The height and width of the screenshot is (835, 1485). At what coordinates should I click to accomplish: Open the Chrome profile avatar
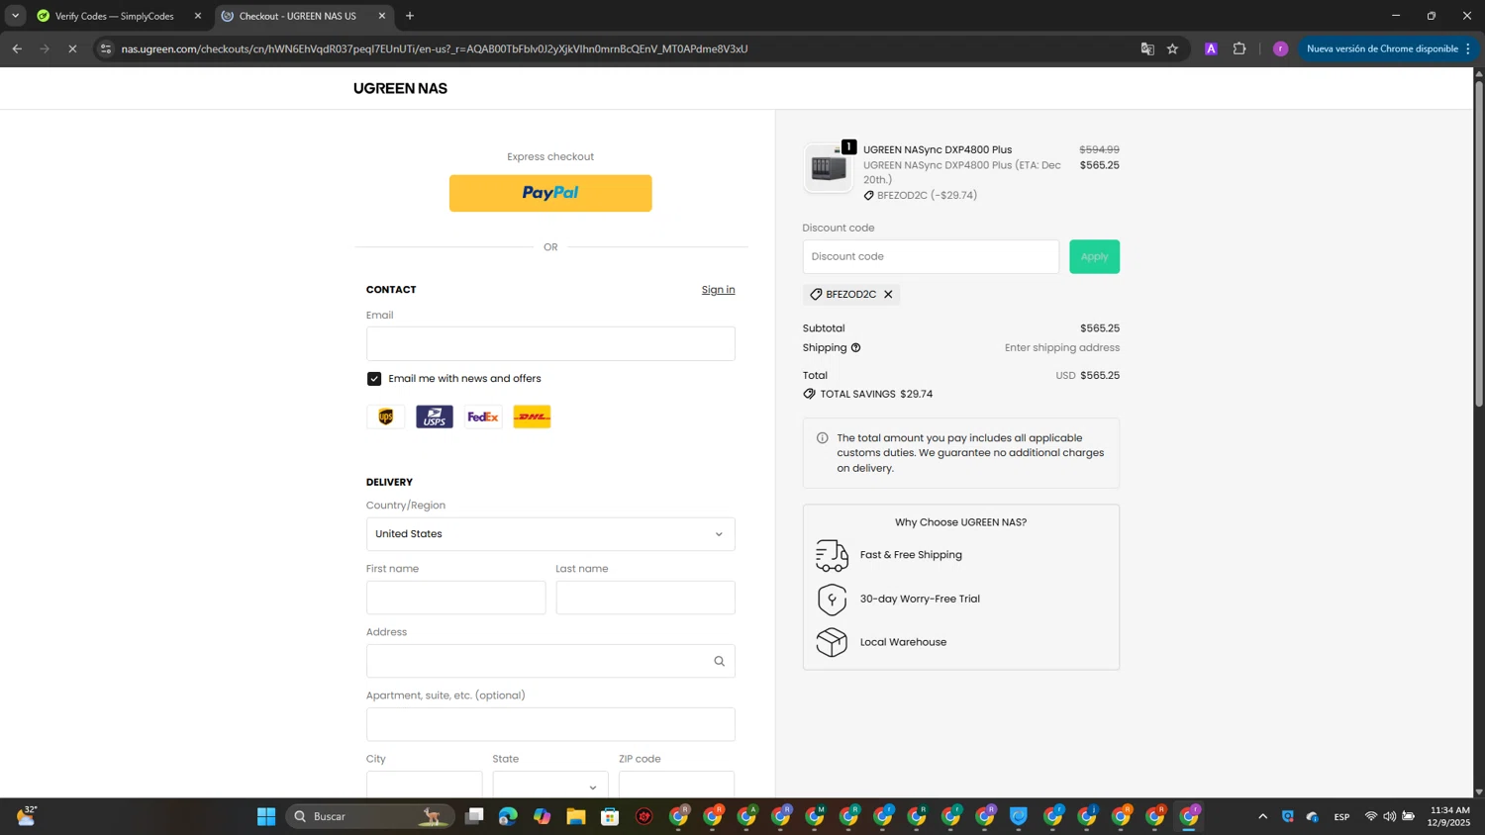1280,48
